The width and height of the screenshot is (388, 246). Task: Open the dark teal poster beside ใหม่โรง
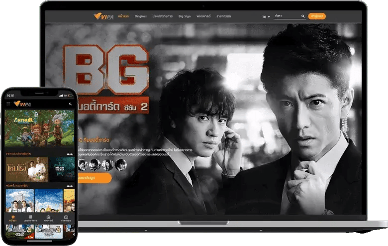click(62, 169)
